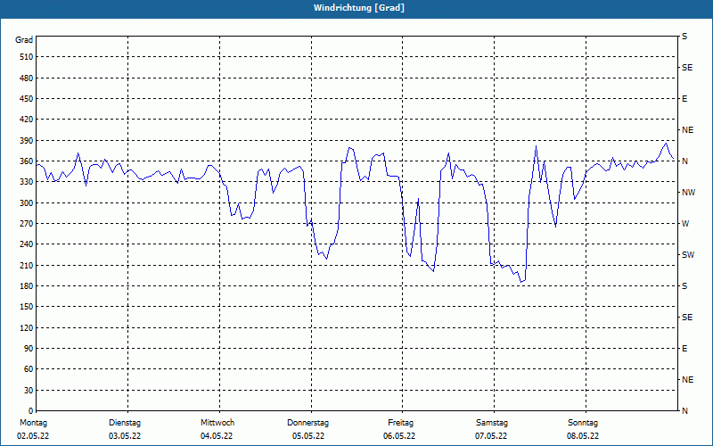Screen dimensions: 713x446
Task: Click the 60 axis value
Action: 29,369
